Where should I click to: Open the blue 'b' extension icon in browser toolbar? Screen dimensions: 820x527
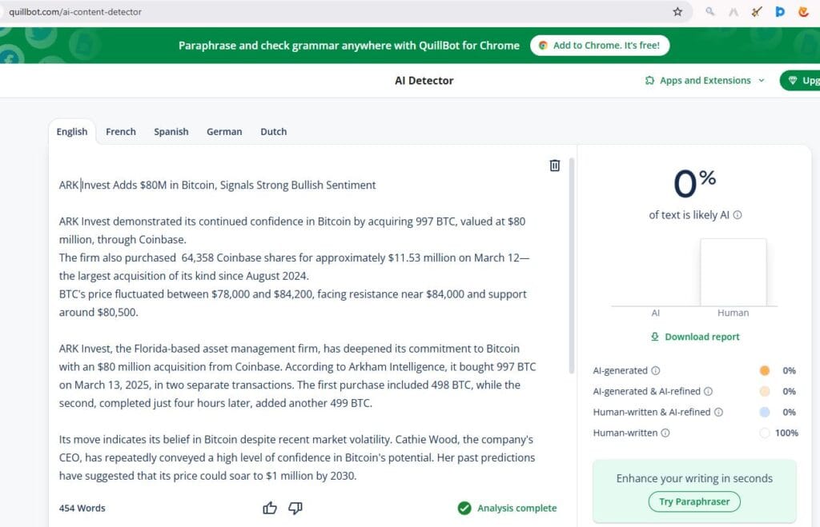pos(780,11)
